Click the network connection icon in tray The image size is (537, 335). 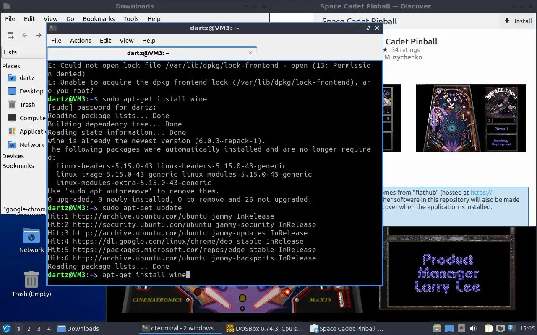(500, 328)
